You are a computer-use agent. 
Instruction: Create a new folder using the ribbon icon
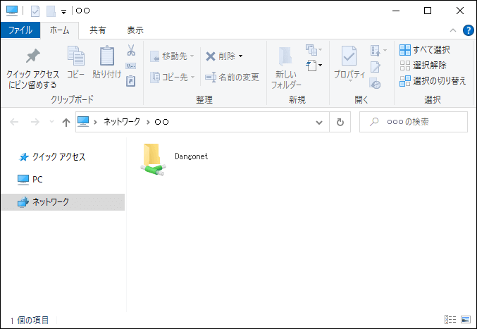click(286, 58)
